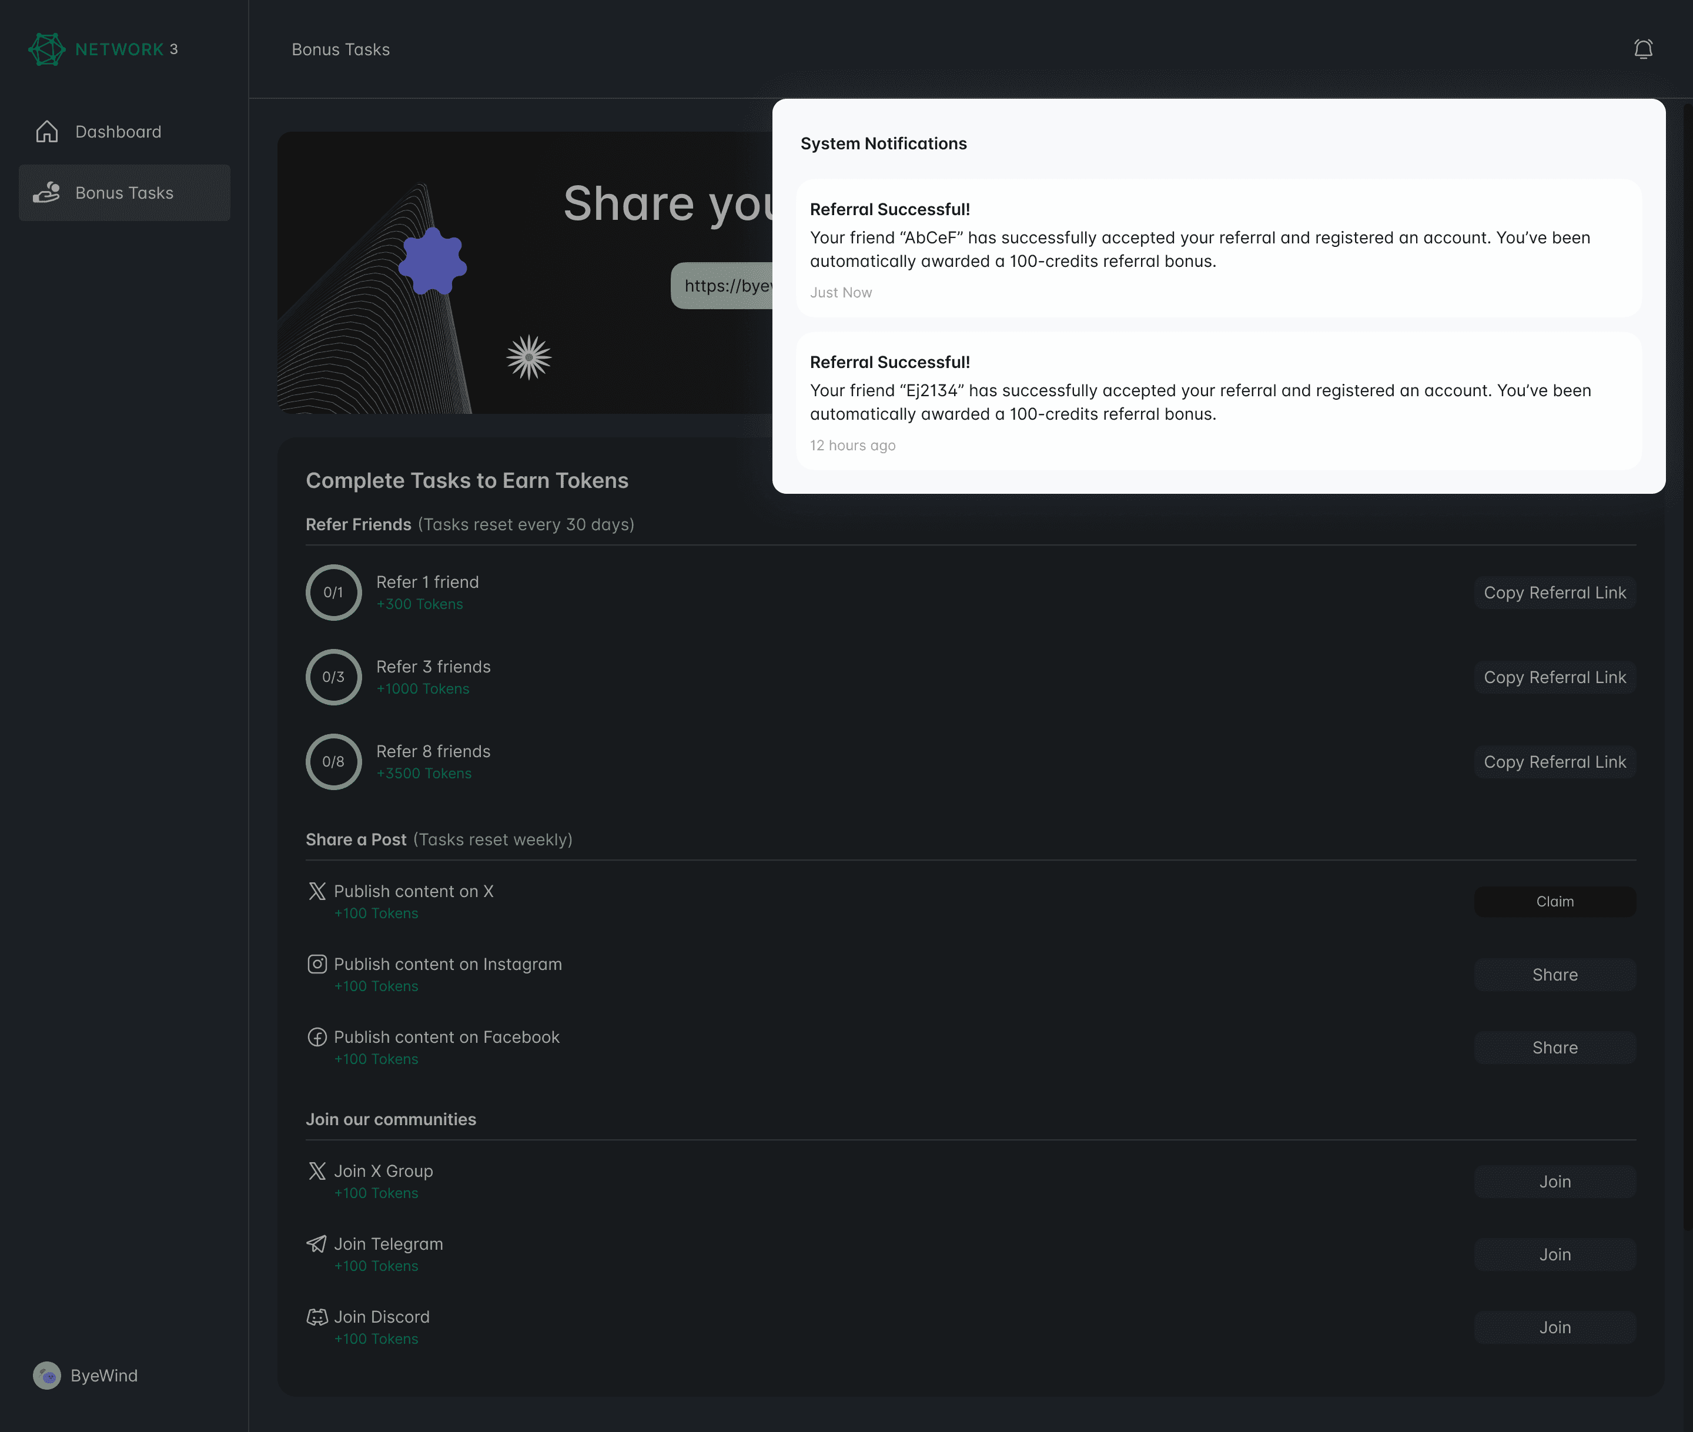
Task: Click the Telegram paper plane icon
Action: point(316,1244)
